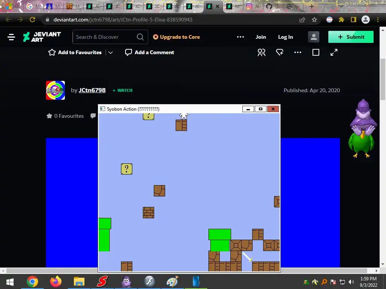This screenshot has height=289, width=386.
Task: Open the Chrome extensions puzzle icon
Action: [x=341, y=20]
